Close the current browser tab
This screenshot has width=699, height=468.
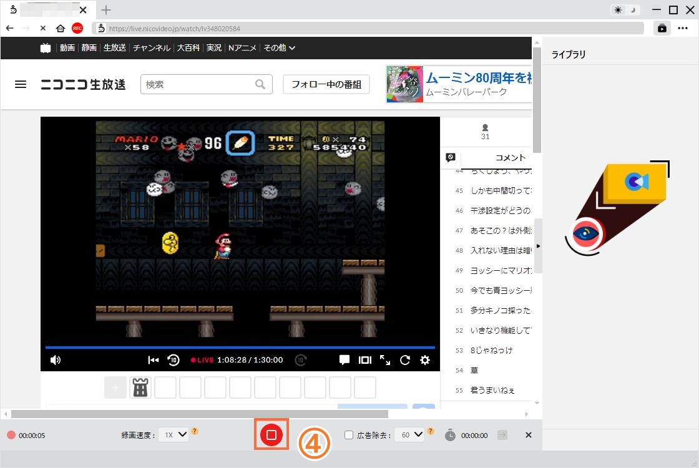(x=83, y=10)
